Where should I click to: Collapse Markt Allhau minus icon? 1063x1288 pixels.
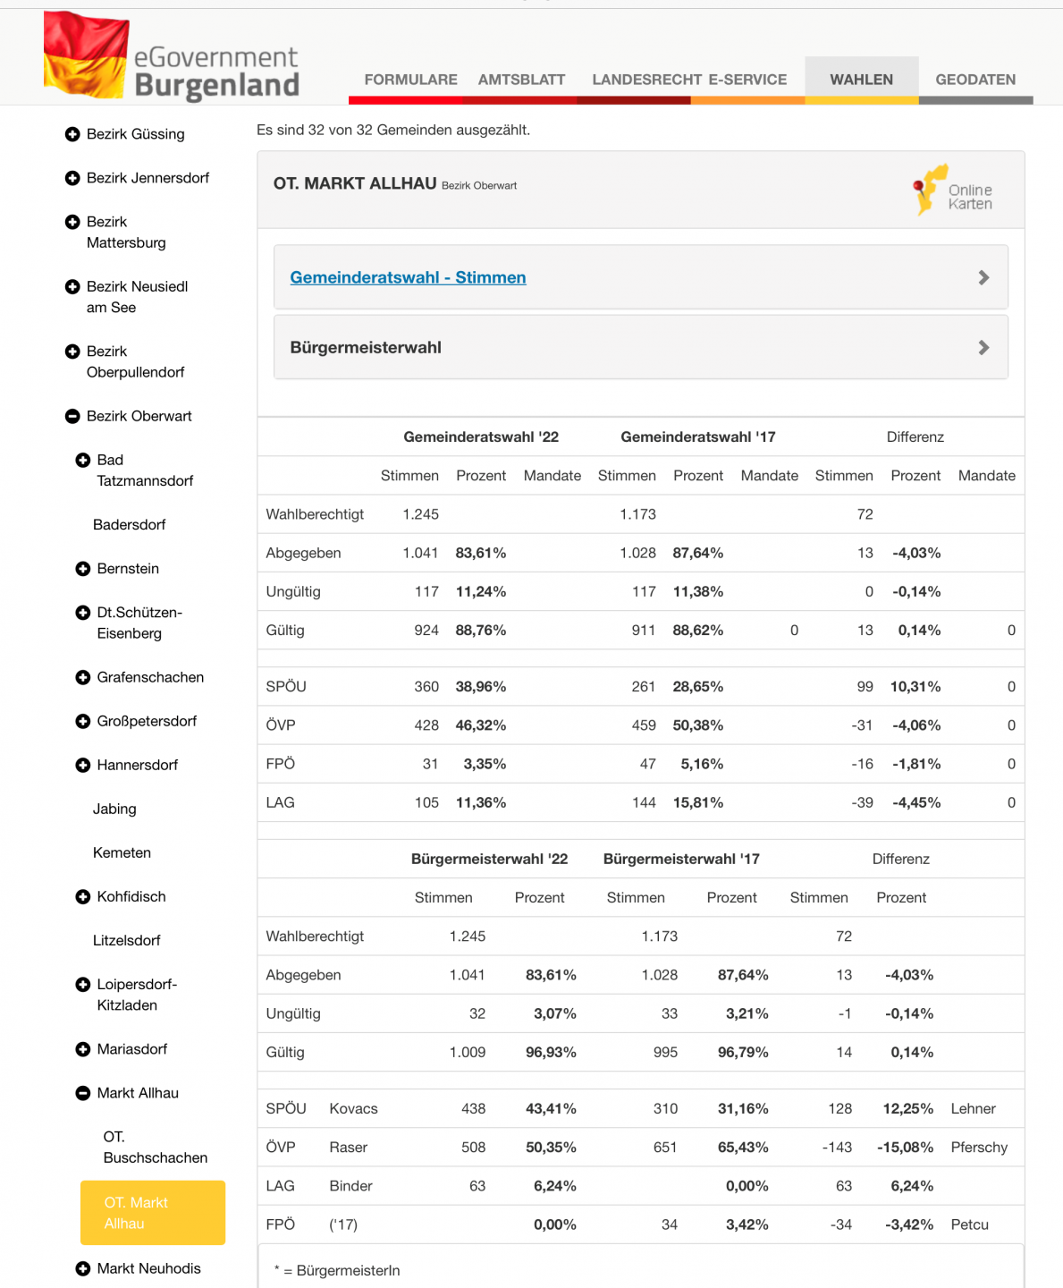pos(83,1093)
